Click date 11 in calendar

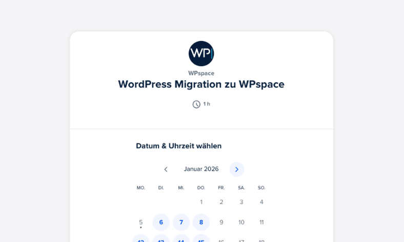(261, 222)
